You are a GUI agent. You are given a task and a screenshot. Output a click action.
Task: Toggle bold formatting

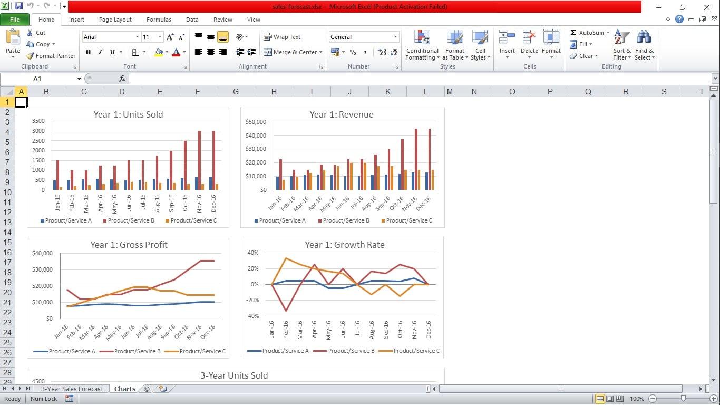[88, 52]
